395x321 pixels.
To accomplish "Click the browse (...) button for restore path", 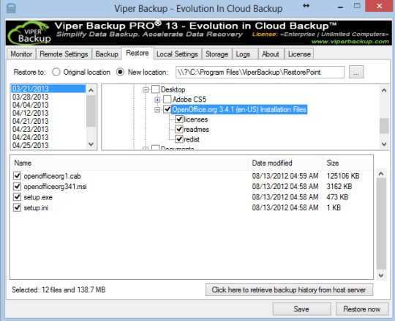I will [x=356, y=72].
